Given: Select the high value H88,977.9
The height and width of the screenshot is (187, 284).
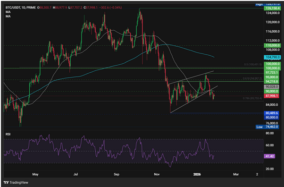Looking at the screenshot, I should 60,8.
